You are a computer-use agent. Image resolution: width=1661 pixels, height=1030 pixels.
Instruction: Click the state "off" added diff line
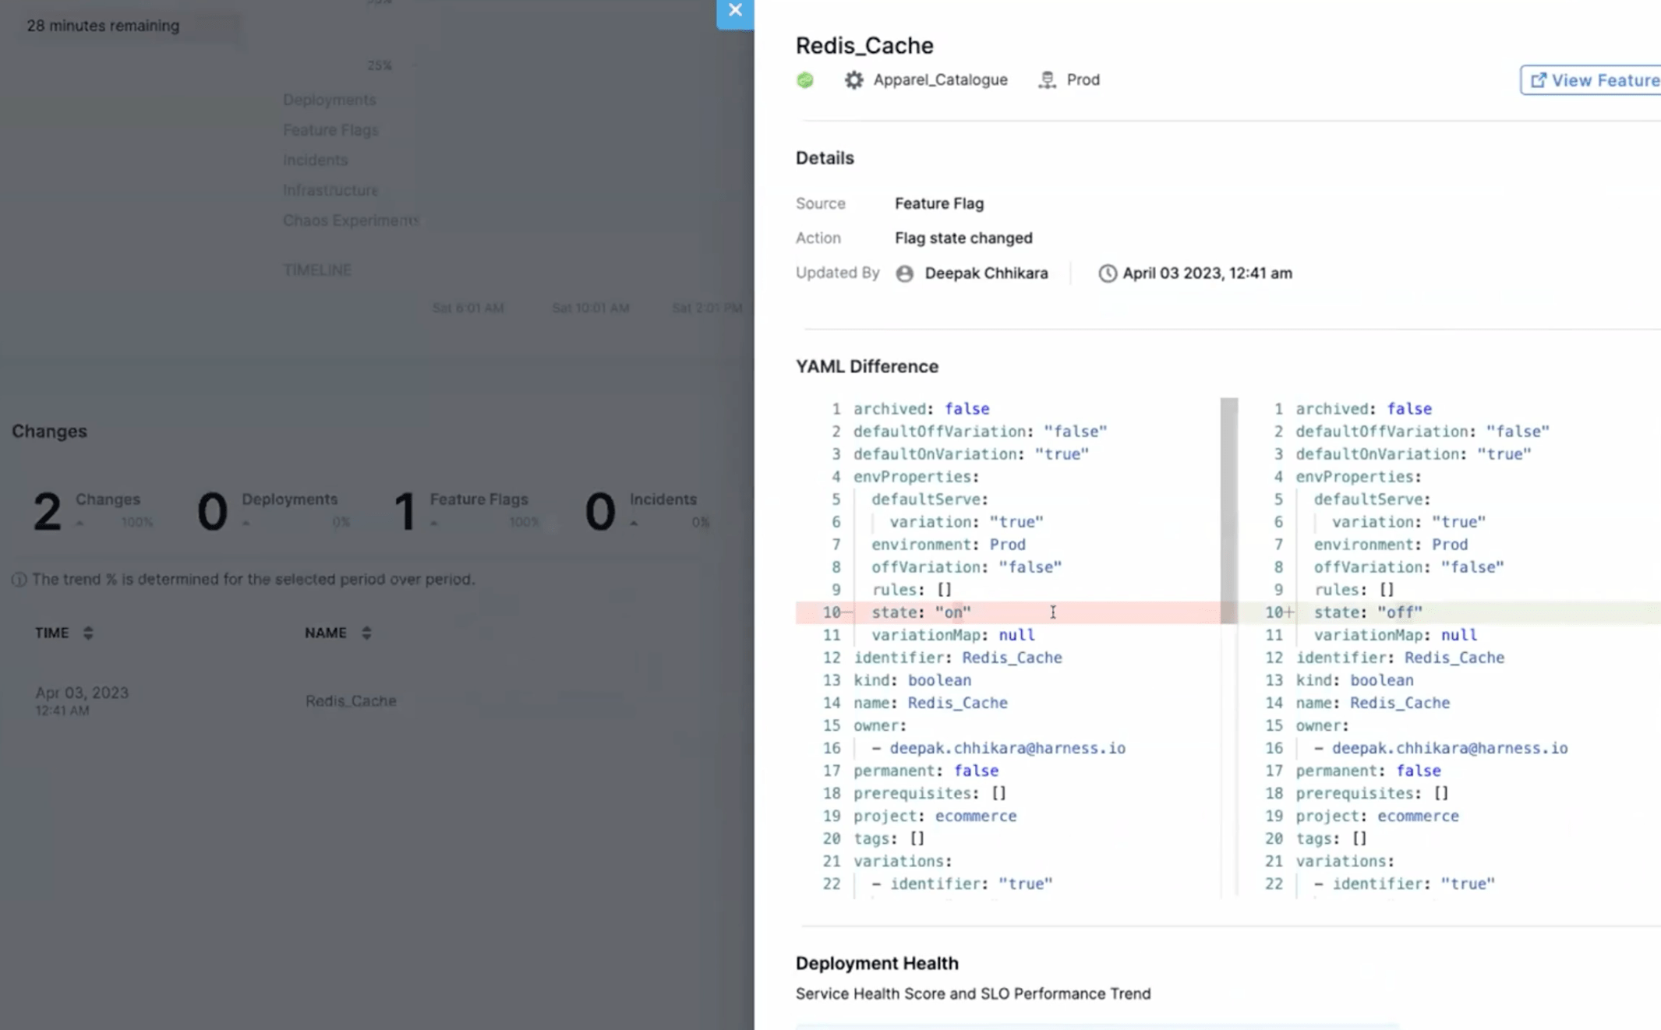pyautogui.click(x=1368, y=612)
